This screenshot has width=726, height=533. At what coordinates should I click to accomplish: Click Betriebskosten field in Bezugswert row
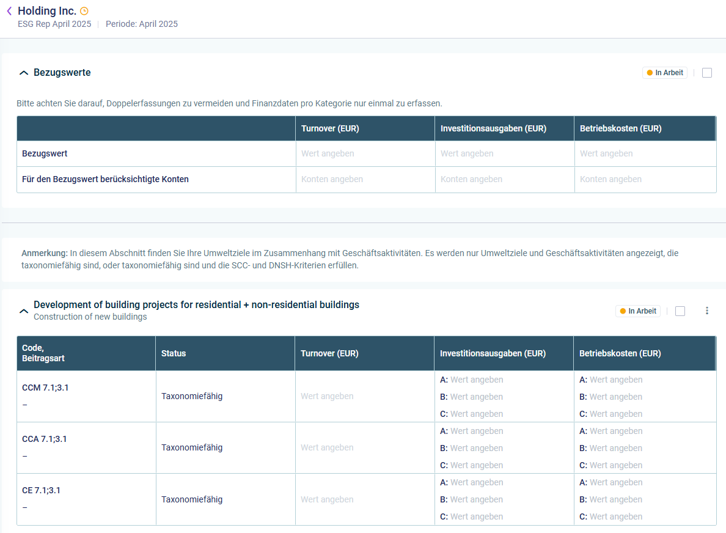click(643, 153)
